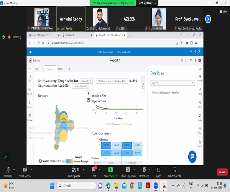230x192 pixels.
Task: Unmute the microphone in Zoom
Action: coord(8,172)
